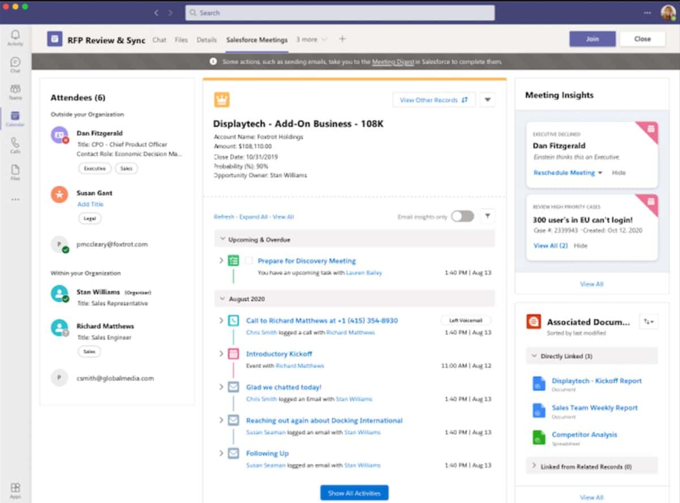Switch to the Files tab

pos(181,40)
